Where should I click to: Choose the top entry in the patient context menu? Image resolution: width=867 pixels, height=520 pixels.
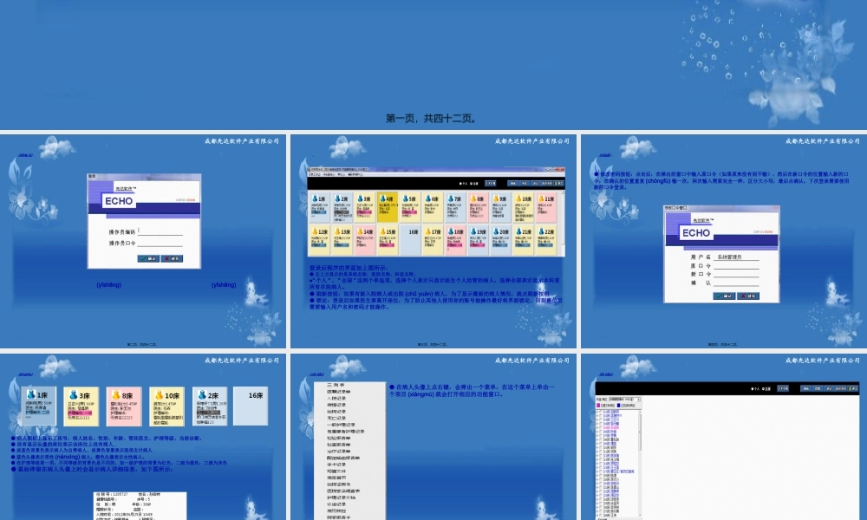tap(335, 384)
